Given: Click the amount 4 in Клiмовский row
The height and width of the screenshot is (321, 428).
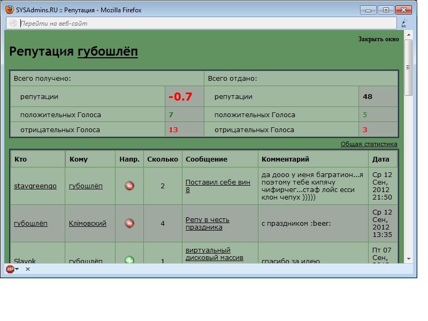Looking at the screenshot, I should click(163, 223).
